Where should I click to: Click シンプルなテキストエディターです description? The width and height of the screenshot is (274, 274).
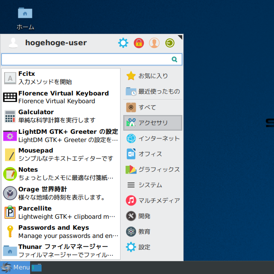click(66, 158)
